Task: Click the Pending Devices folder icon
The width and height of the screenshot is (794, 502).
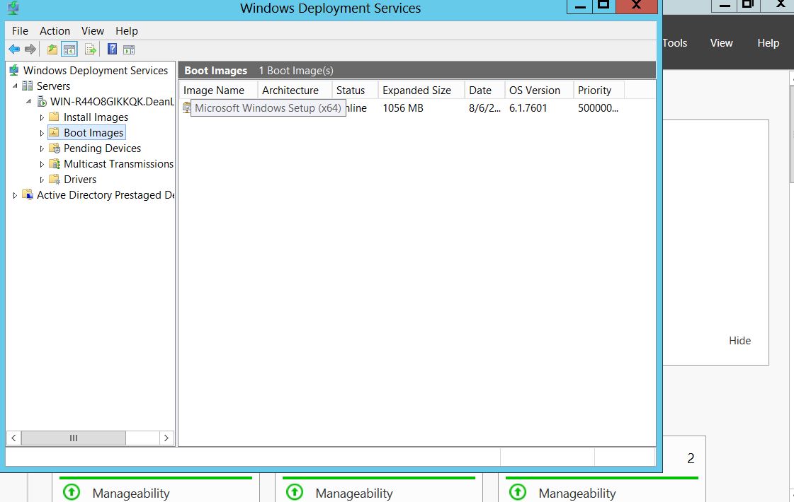Action: point(54,148)
